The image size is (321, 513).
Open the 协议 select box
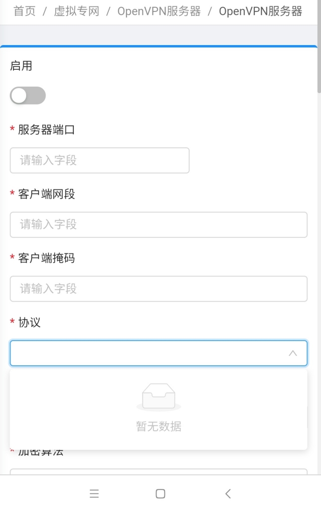point(158,353)
